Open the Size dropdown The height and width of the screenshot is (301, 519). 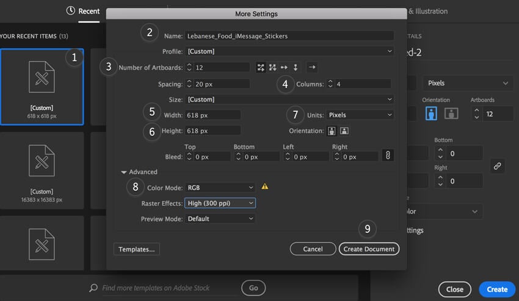pos(289,100)
